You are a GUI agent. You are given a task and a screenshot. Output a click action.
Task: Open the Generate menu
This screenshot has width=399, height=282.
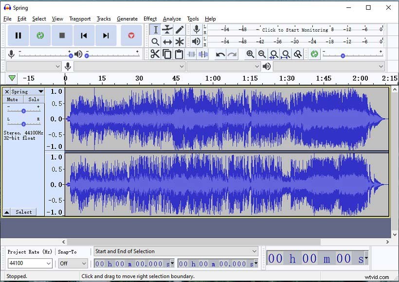127,19
